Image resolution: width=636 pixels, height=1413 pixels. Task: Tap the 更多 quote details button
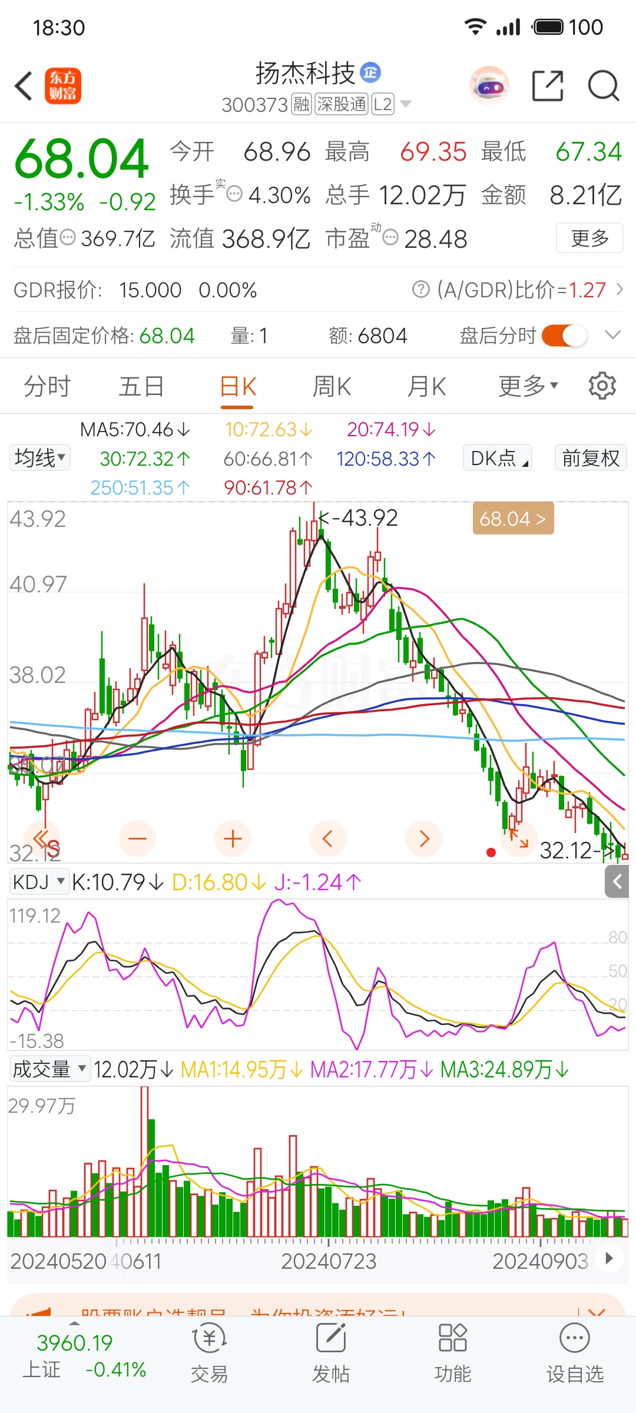pos(590,238)
